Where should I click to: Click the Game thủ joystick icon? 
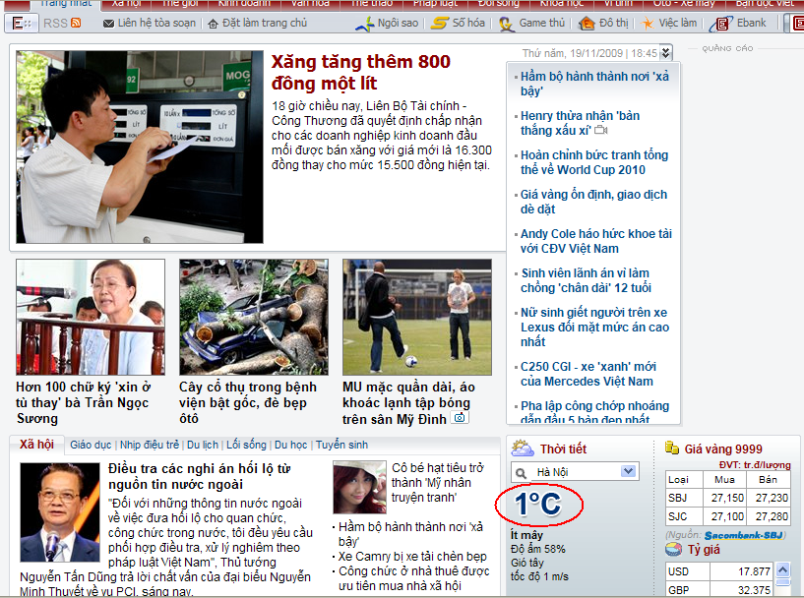point(507,24)
